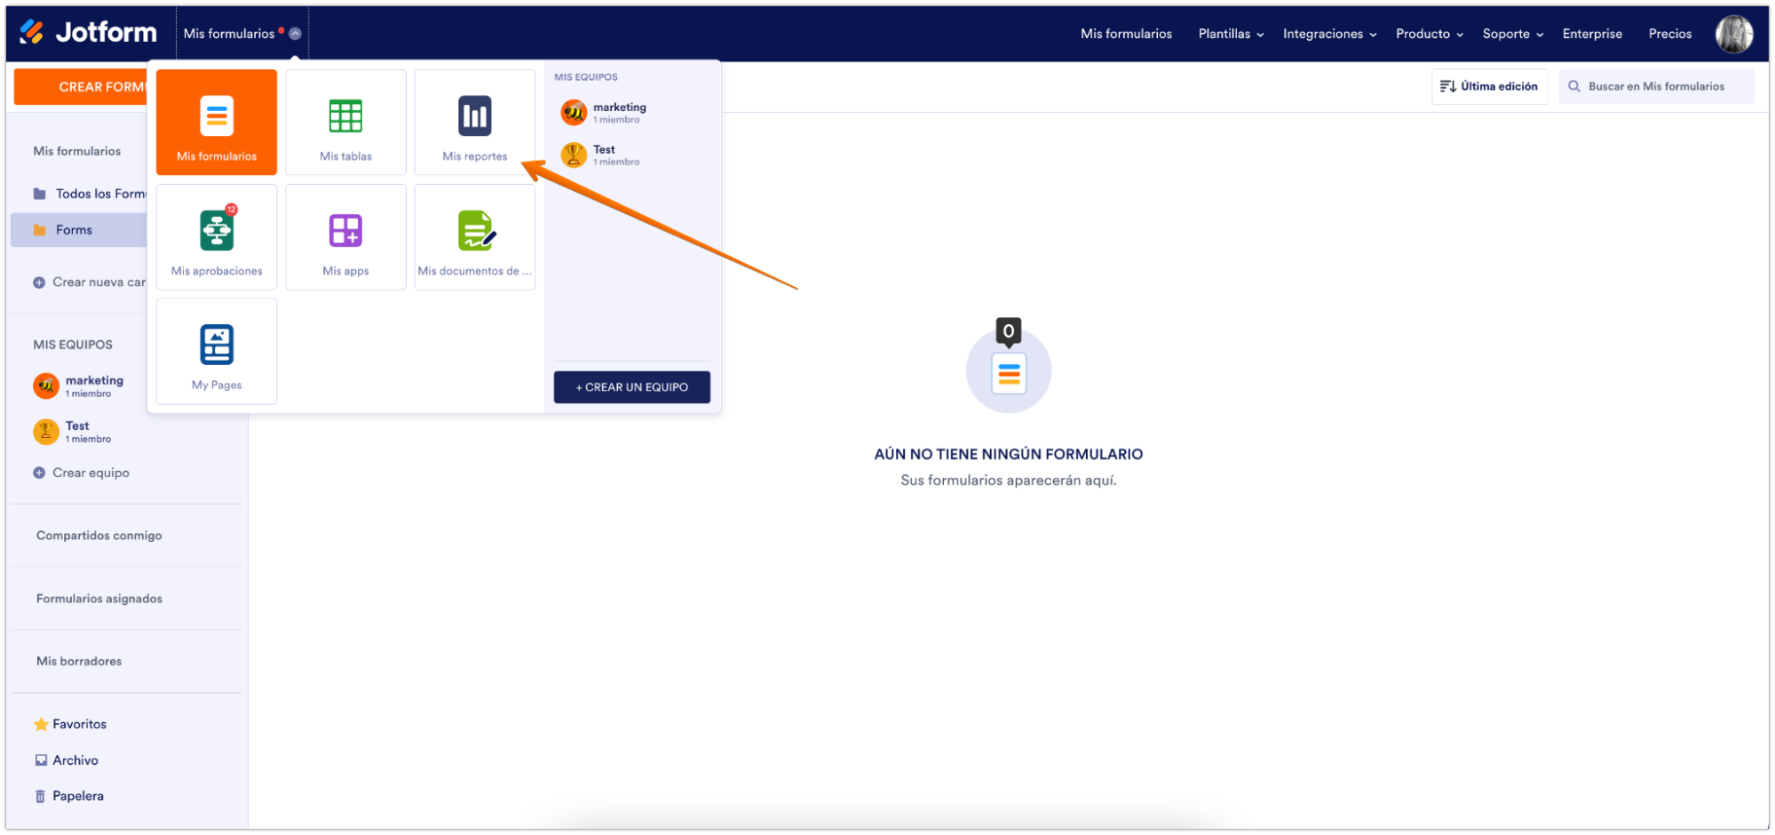Open Mis formularios app tile
1775x835 pixels.
[217, 122]
